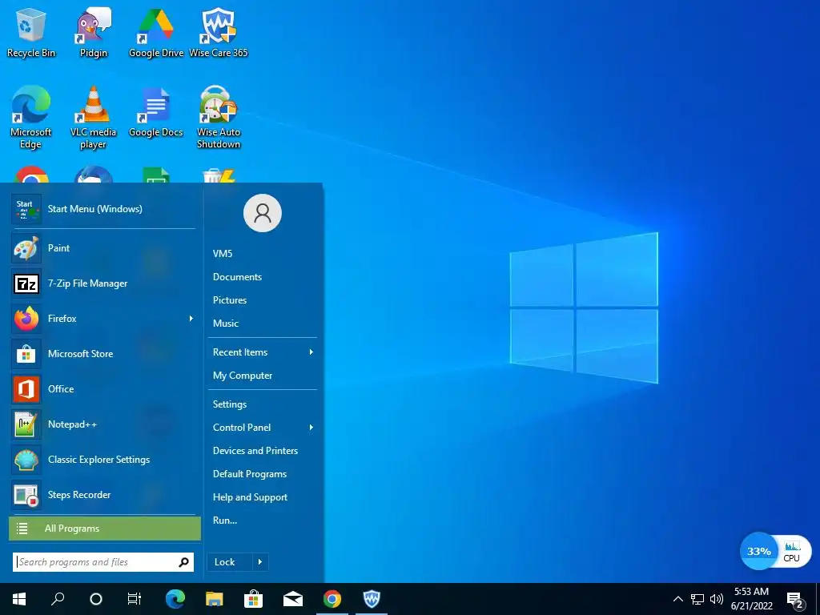Launch Wise Care 365 desktop shortcut

[x=219, y=32]
